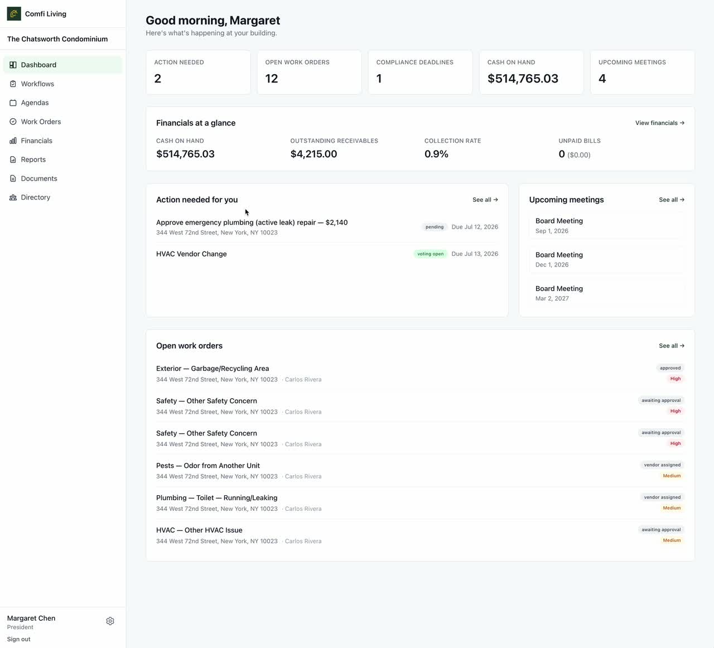Click the View financials link
Viewport: 714px width, 648px height.
tap(659, 123)
